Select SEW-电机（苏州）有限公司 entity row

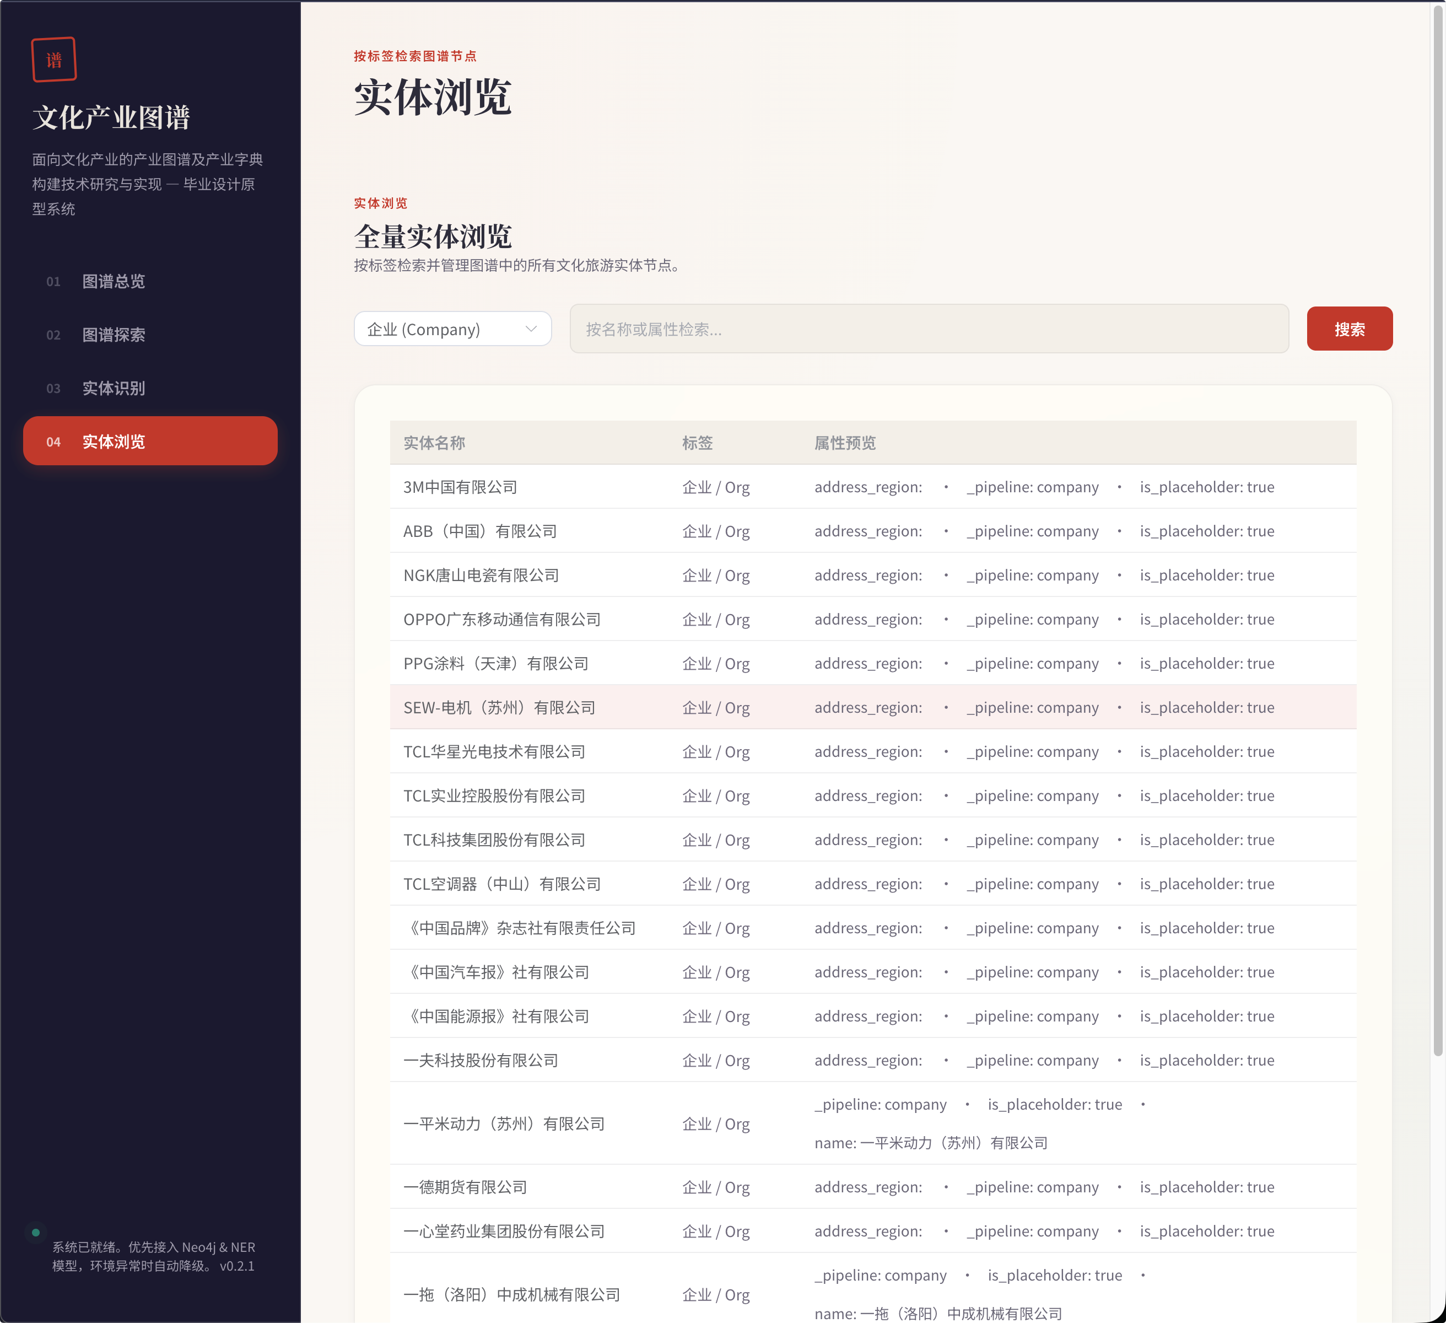coord(499,707)
